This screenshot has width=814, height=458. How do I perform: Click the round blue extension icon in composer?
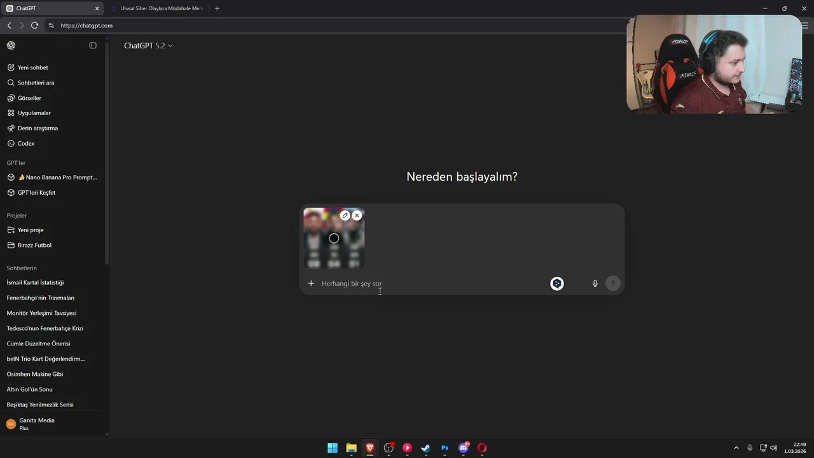[x=557, y=284]
